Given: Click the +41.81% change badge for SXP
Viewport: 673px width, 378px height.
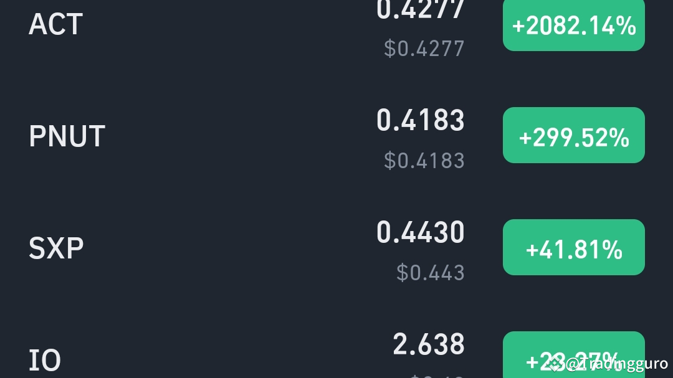Looking at the screenshot, I should pyautogui.click(x=573, y=247).
